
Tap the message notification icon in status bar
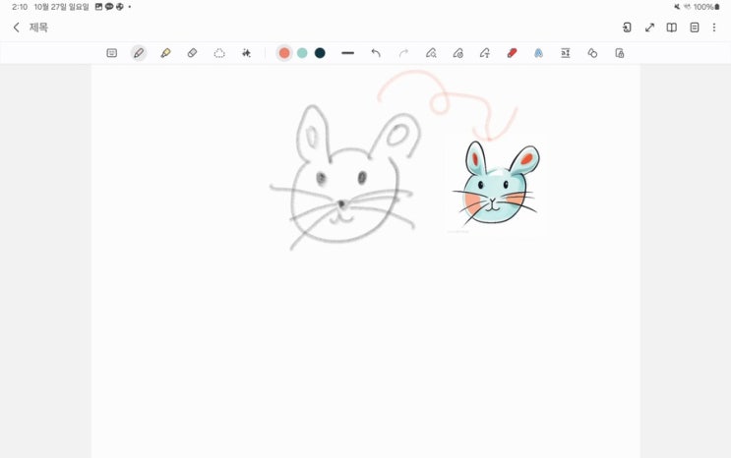(109, 7)
